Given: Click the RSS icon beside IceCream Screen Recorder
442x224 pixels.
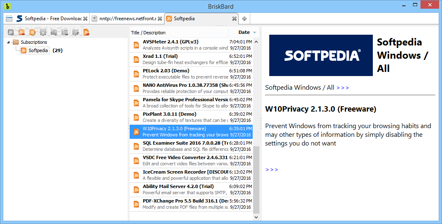Looking at the screenshot, I should coord(136,175).
